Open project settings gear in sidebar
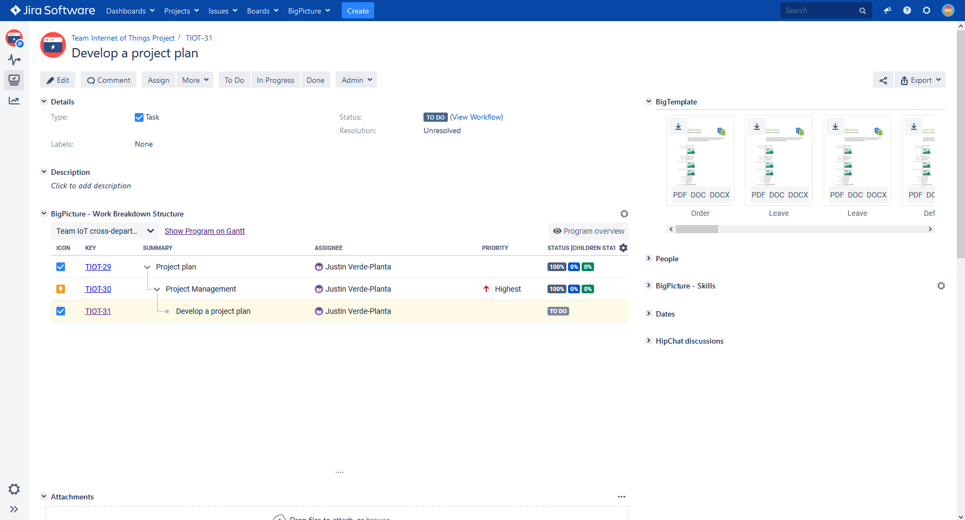Viewport: 965px width, 520px height. [14, 489]
